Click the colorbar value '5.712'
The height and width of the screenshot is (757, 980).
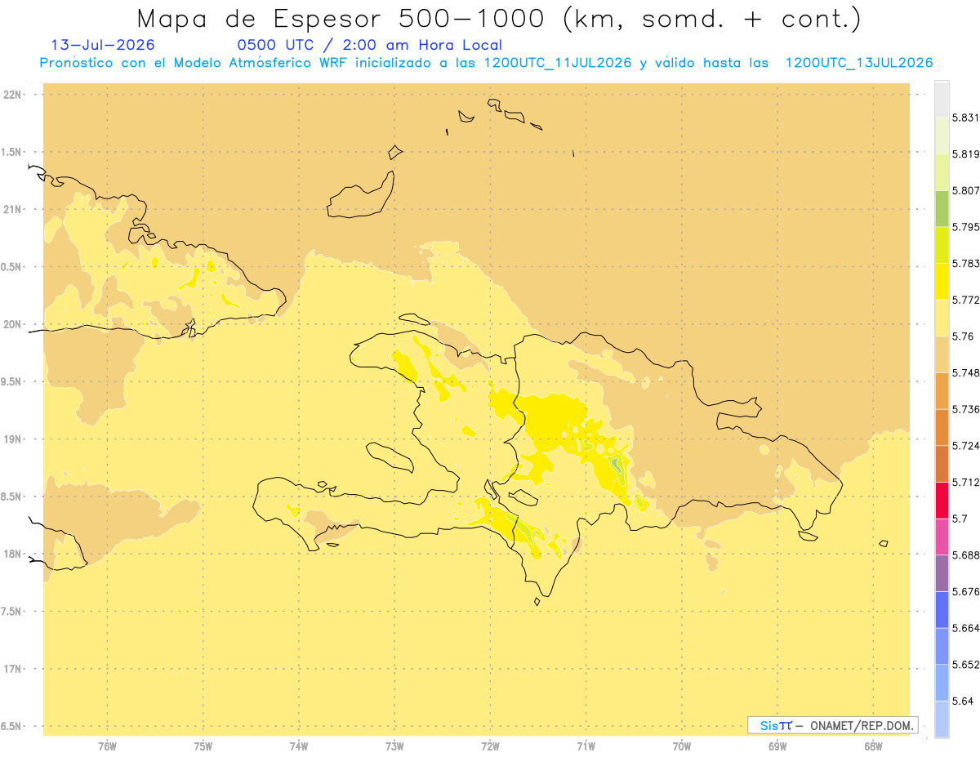pos(965,483)
